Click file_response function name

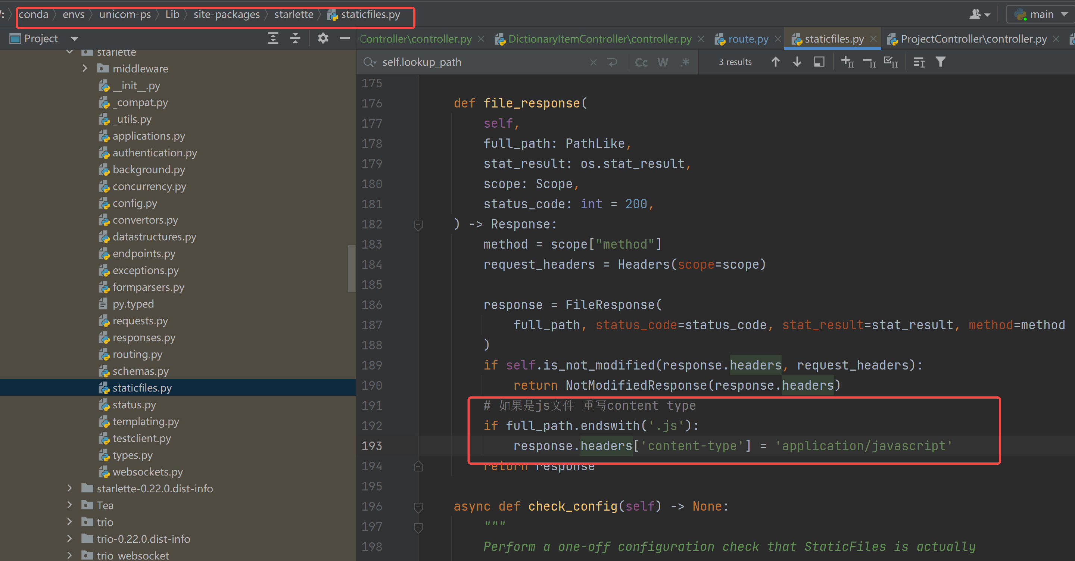[x=531, y=103]
